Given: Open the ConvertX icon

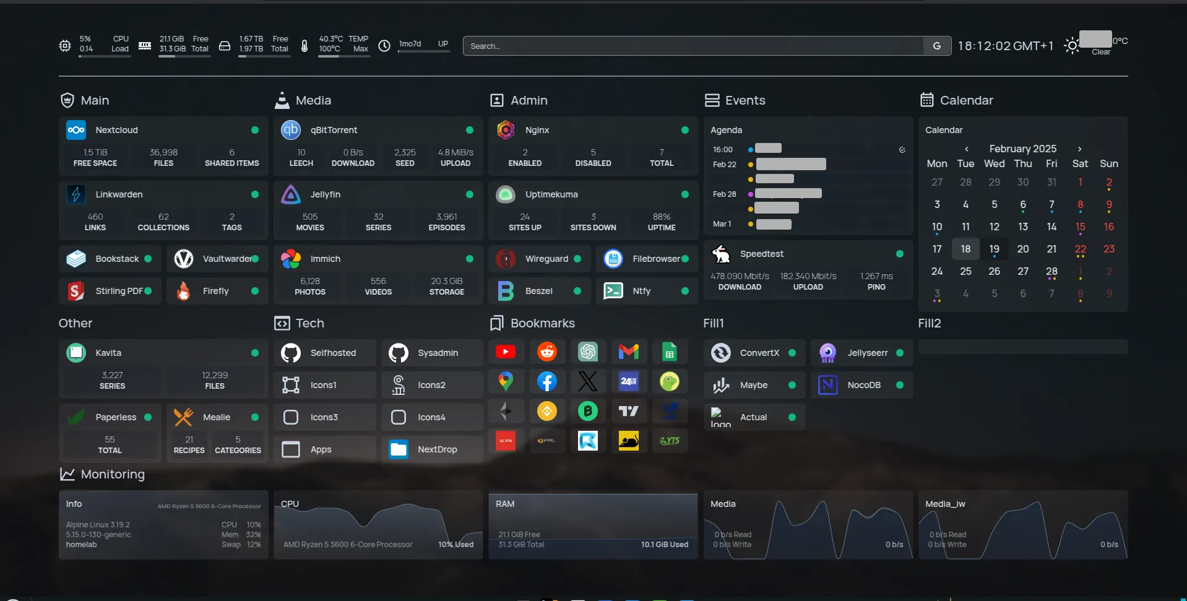Looking at the screenshot, I should coord(721,353).
